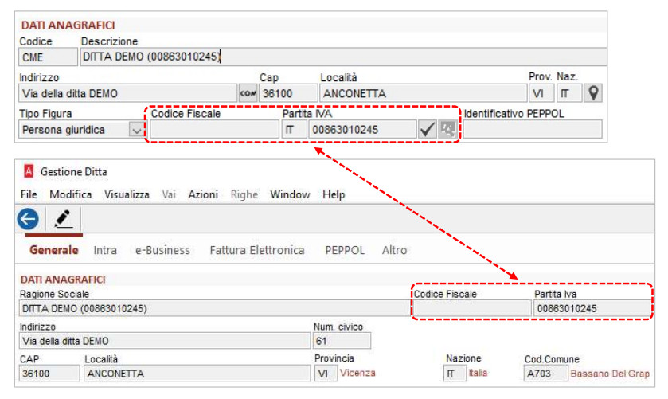Open the greyed Vai menu
This screenshot has height=399, width=668.
[169, 194]
